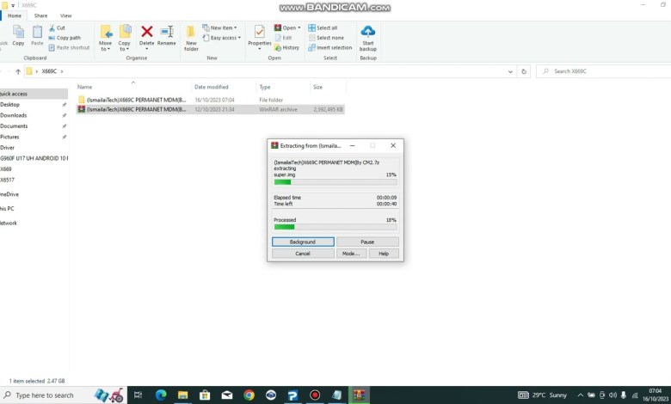The image size is (671, 404).
Task: Click the Delete icon in the ribbon
Action: point(147,34)
